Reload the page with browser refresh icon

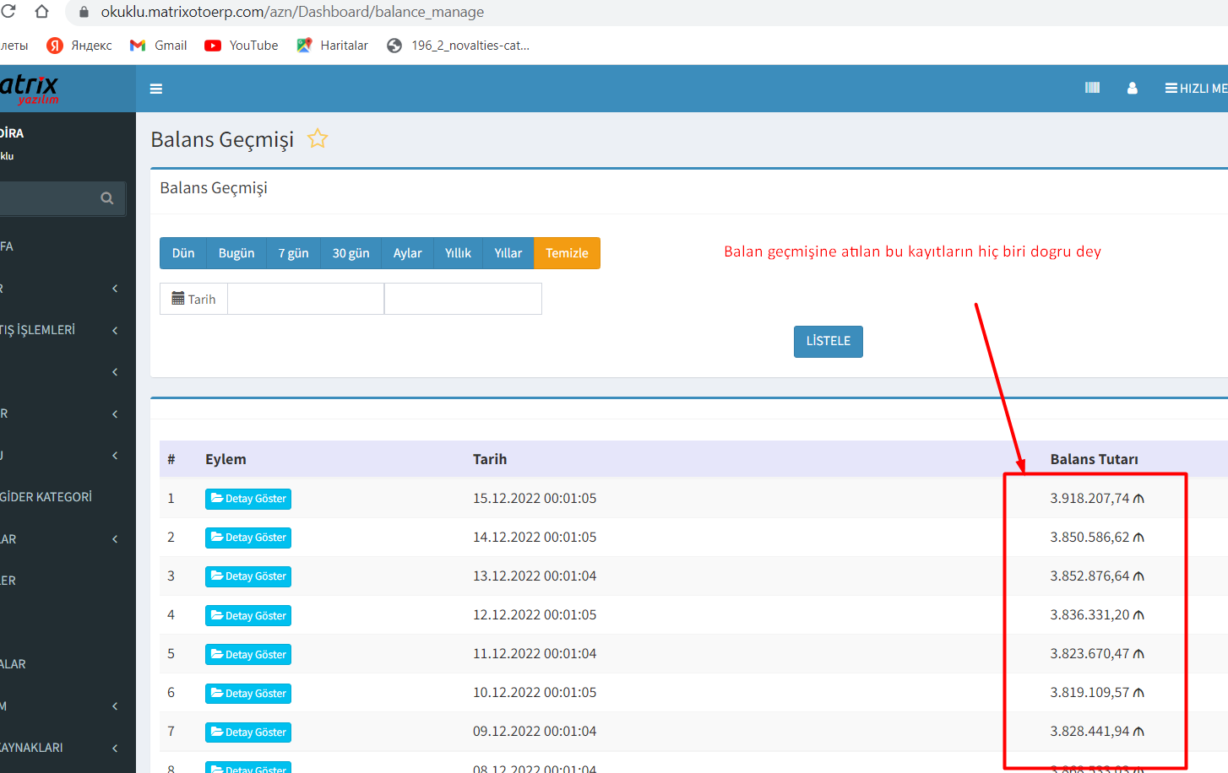click(x=9, y=12)
